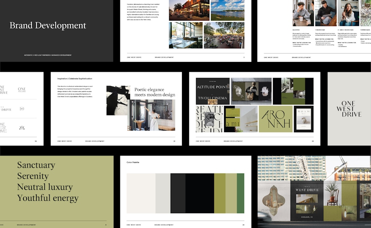
Task: Select portrait of woman with long hair
Action: pos(348,13)
